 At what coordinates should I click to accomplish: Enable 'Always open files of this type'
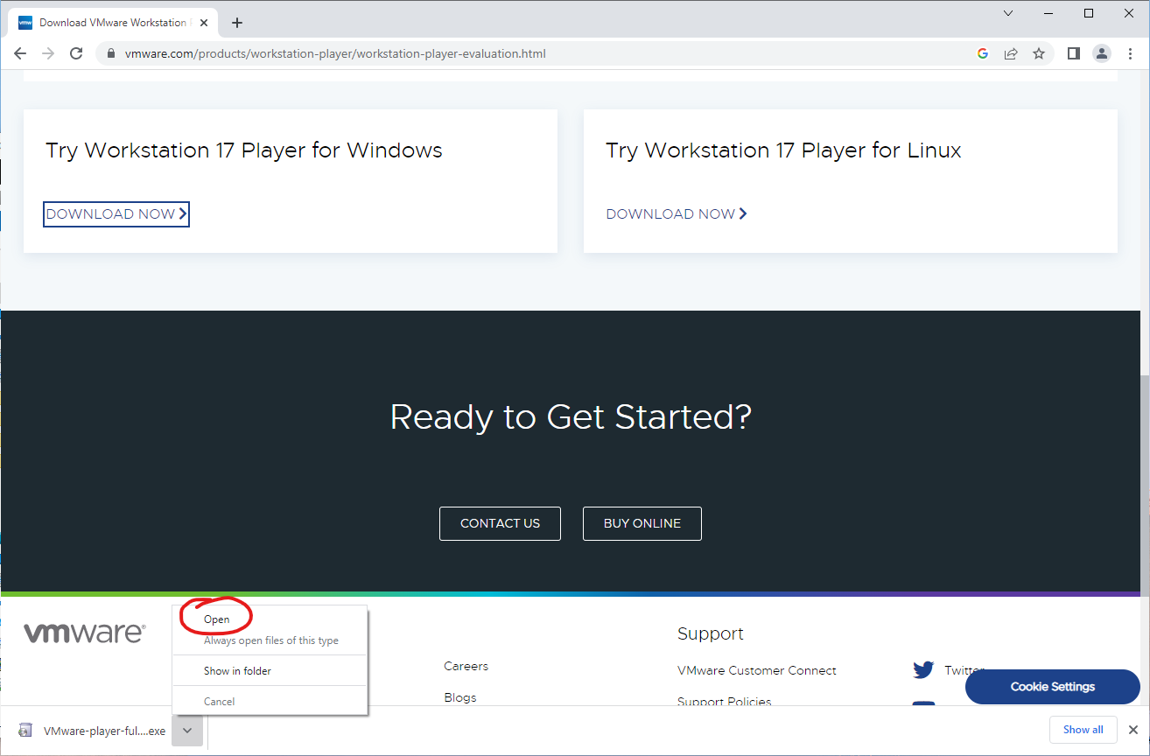coord(271,640)
